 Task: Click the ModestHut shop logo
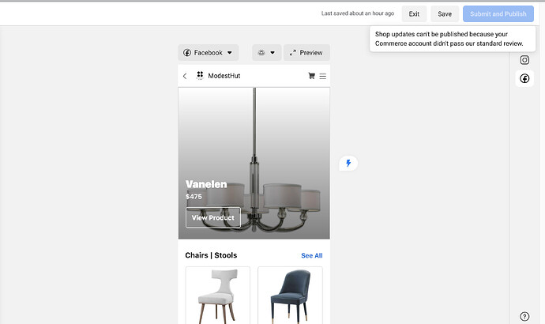click(x=200, y=75)
